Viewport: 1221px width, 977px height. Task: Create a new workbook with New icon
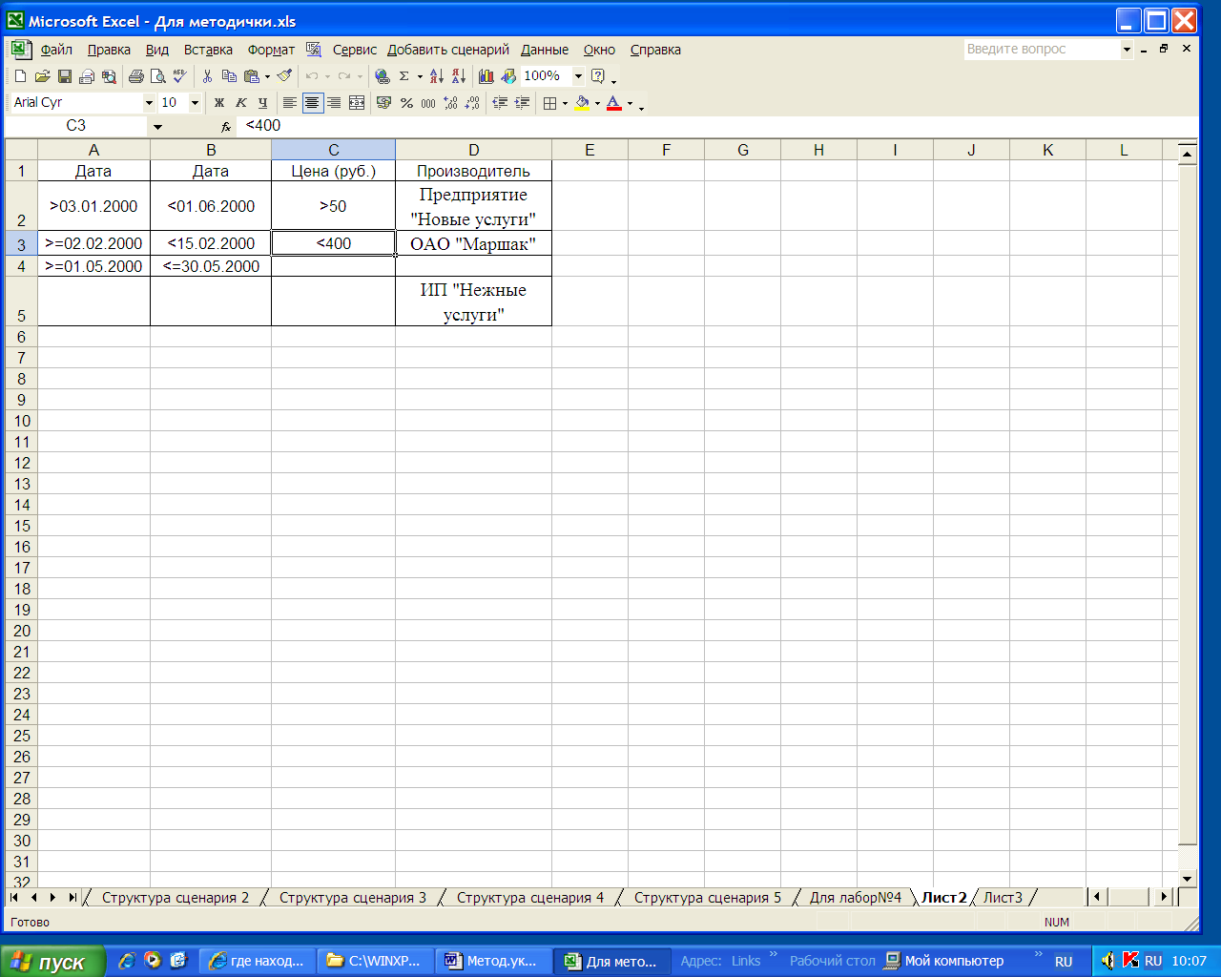click(x=20, y=76)
